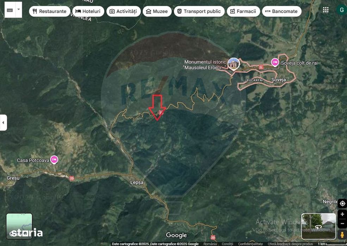347x246 pixels.
Task: Select the Muzee category chip
Action: 157,11
